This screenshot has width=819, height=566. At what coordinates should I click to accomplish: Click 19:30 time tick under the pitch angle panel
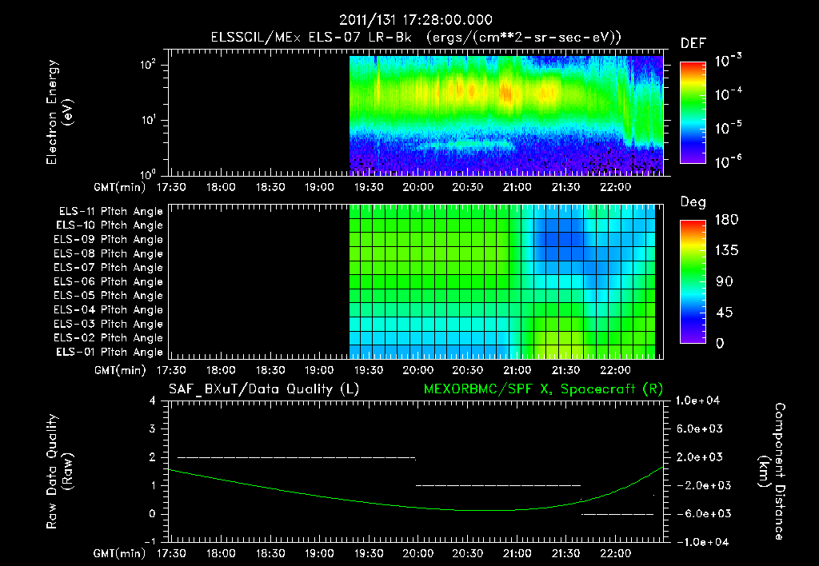point(368,370)
